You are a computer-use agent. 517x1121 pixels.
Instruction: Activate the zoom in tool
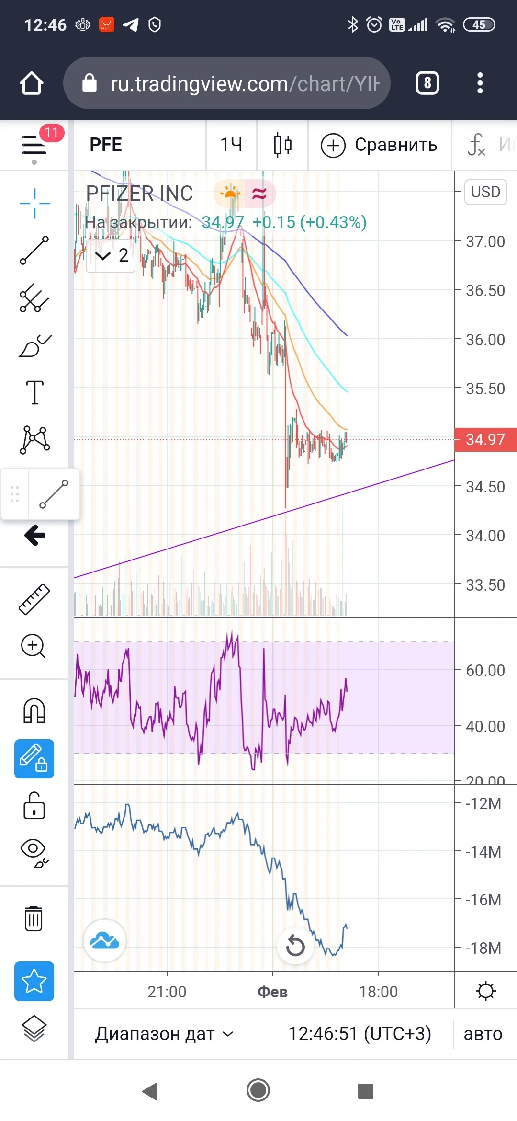[34, 646]
